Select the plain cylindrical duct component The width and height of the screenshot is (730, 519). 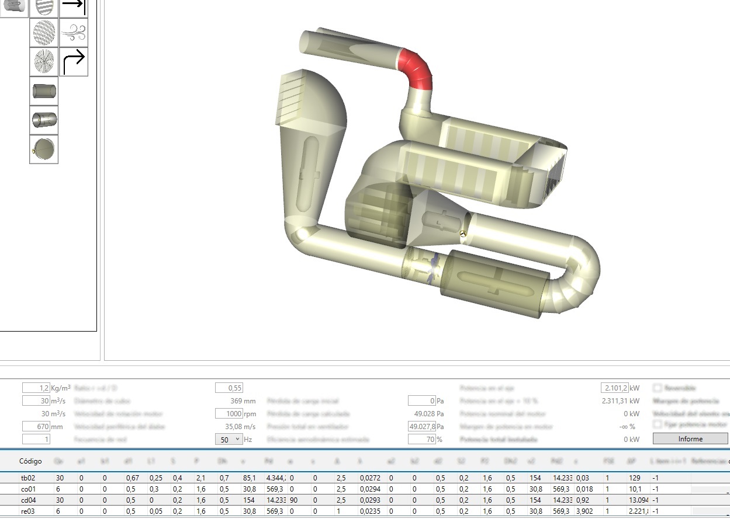[44, 91]
